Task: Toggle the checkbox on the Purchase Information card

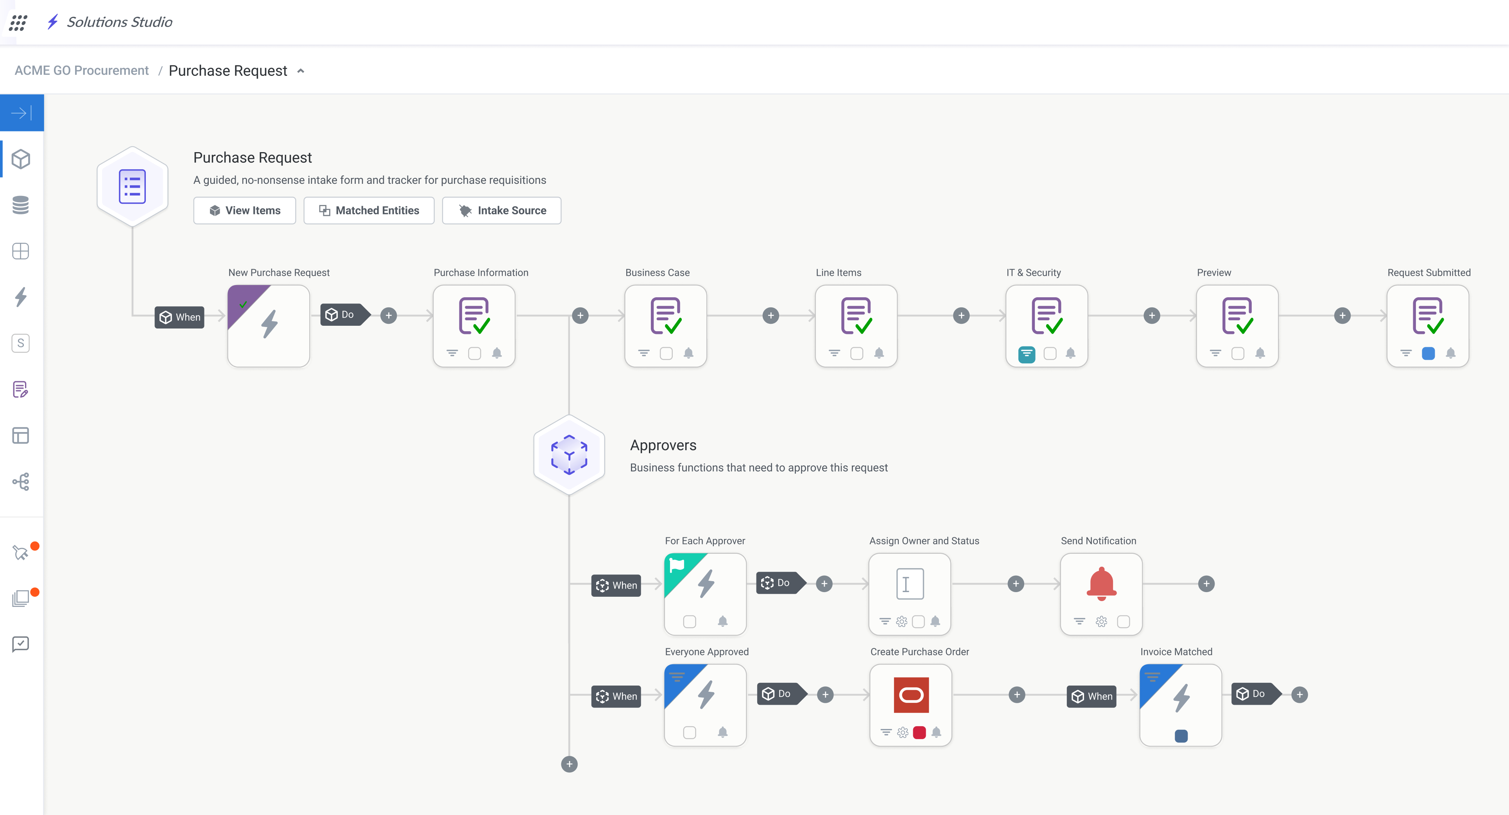Action: tap(475, 353)
